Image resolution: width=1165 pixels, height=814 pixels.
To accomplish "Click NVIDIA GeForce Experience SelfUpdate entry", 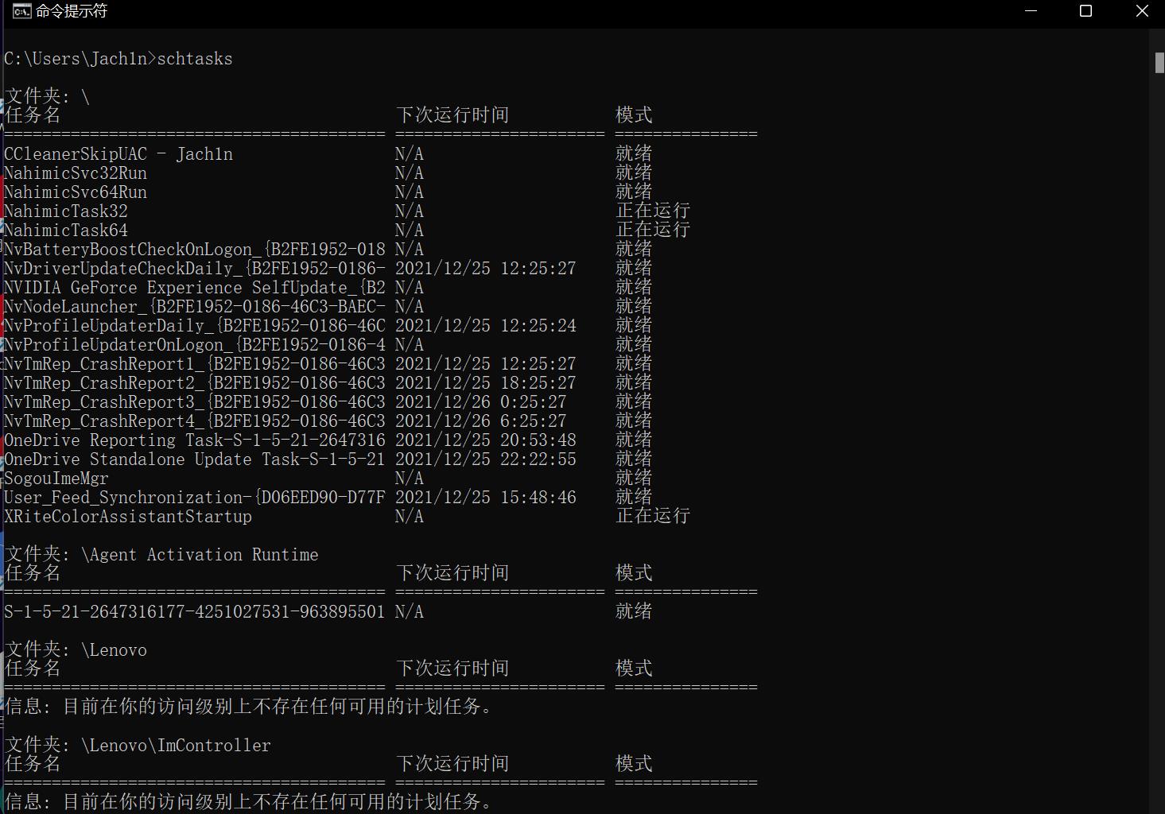I will (x=195, y=287).
